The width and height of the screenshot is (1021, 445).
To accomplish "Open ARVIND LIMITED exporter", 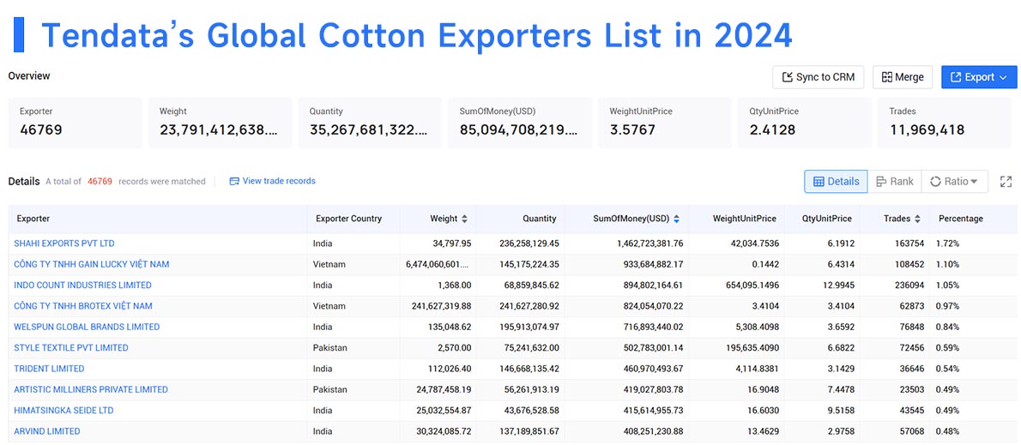I will click(x=47, y=430).
